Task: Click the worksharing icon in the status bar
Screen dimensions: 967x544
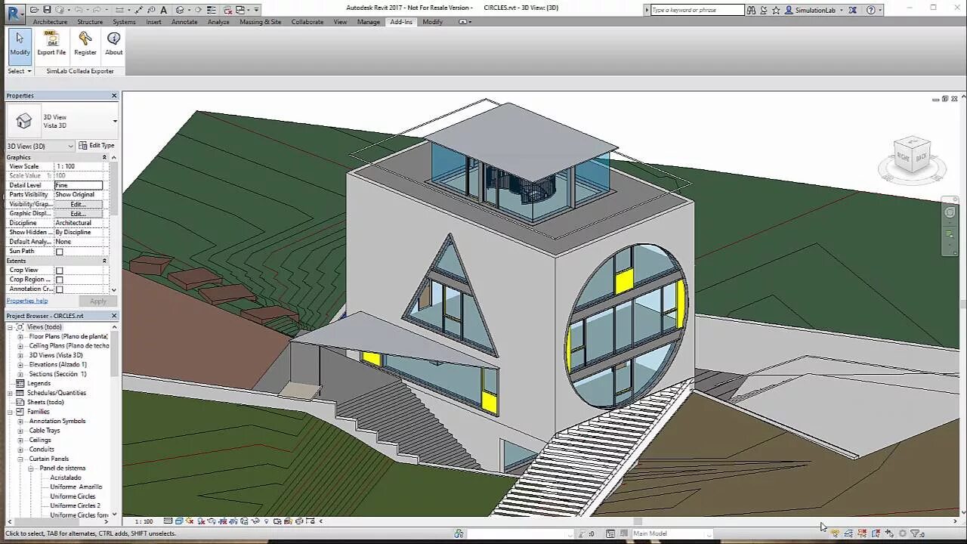Action: (x=459, y=533)
